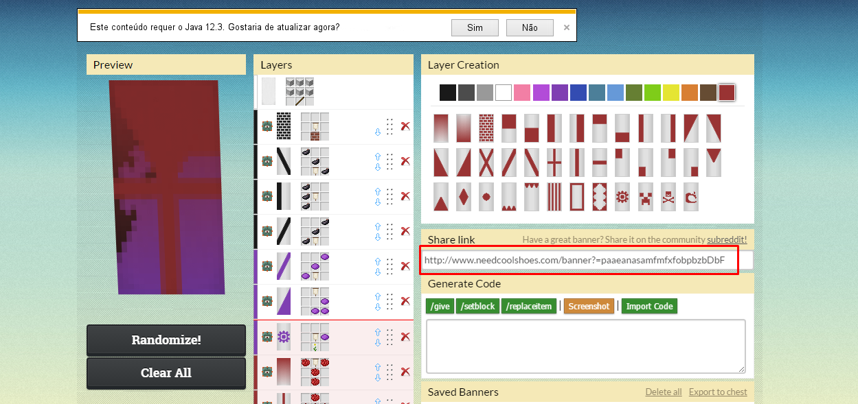The width and height of the screenshot is (858, 404).
Task: Click the Share link URL field
Action: click(587, 261)
